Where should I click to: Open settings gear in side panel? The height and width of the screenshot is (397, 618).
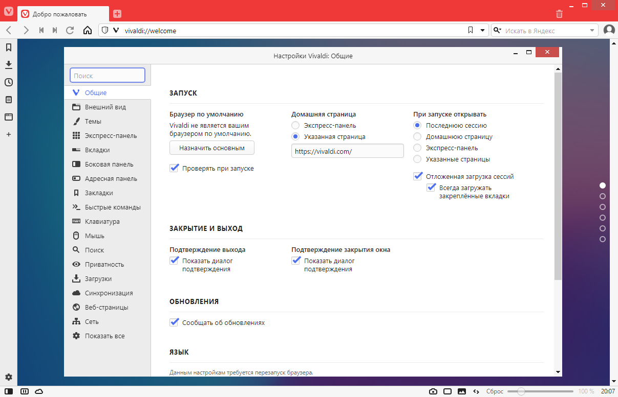pos(9,377)
